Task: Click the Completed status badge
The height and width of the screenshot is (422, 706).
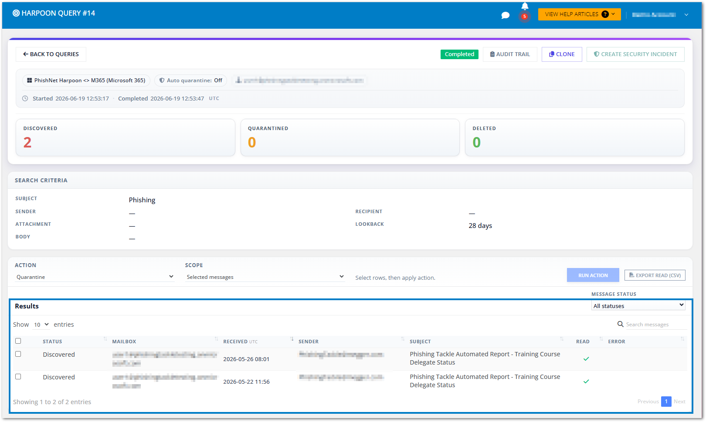Action: [x=459, y=54]
